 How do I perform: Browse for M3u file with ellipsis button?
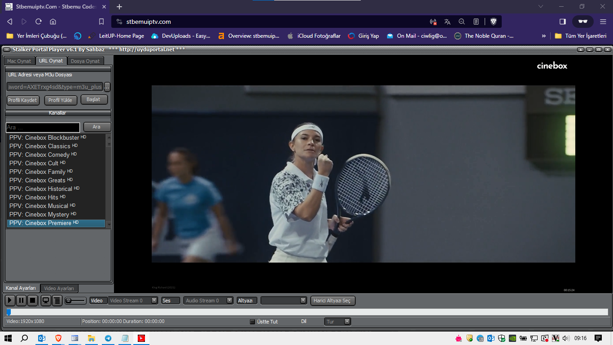coord(107,87)
